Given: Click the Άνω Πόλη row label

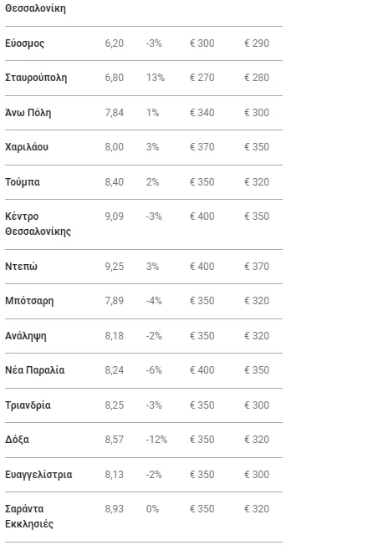Looking at the screenshot, I should 28,113.
